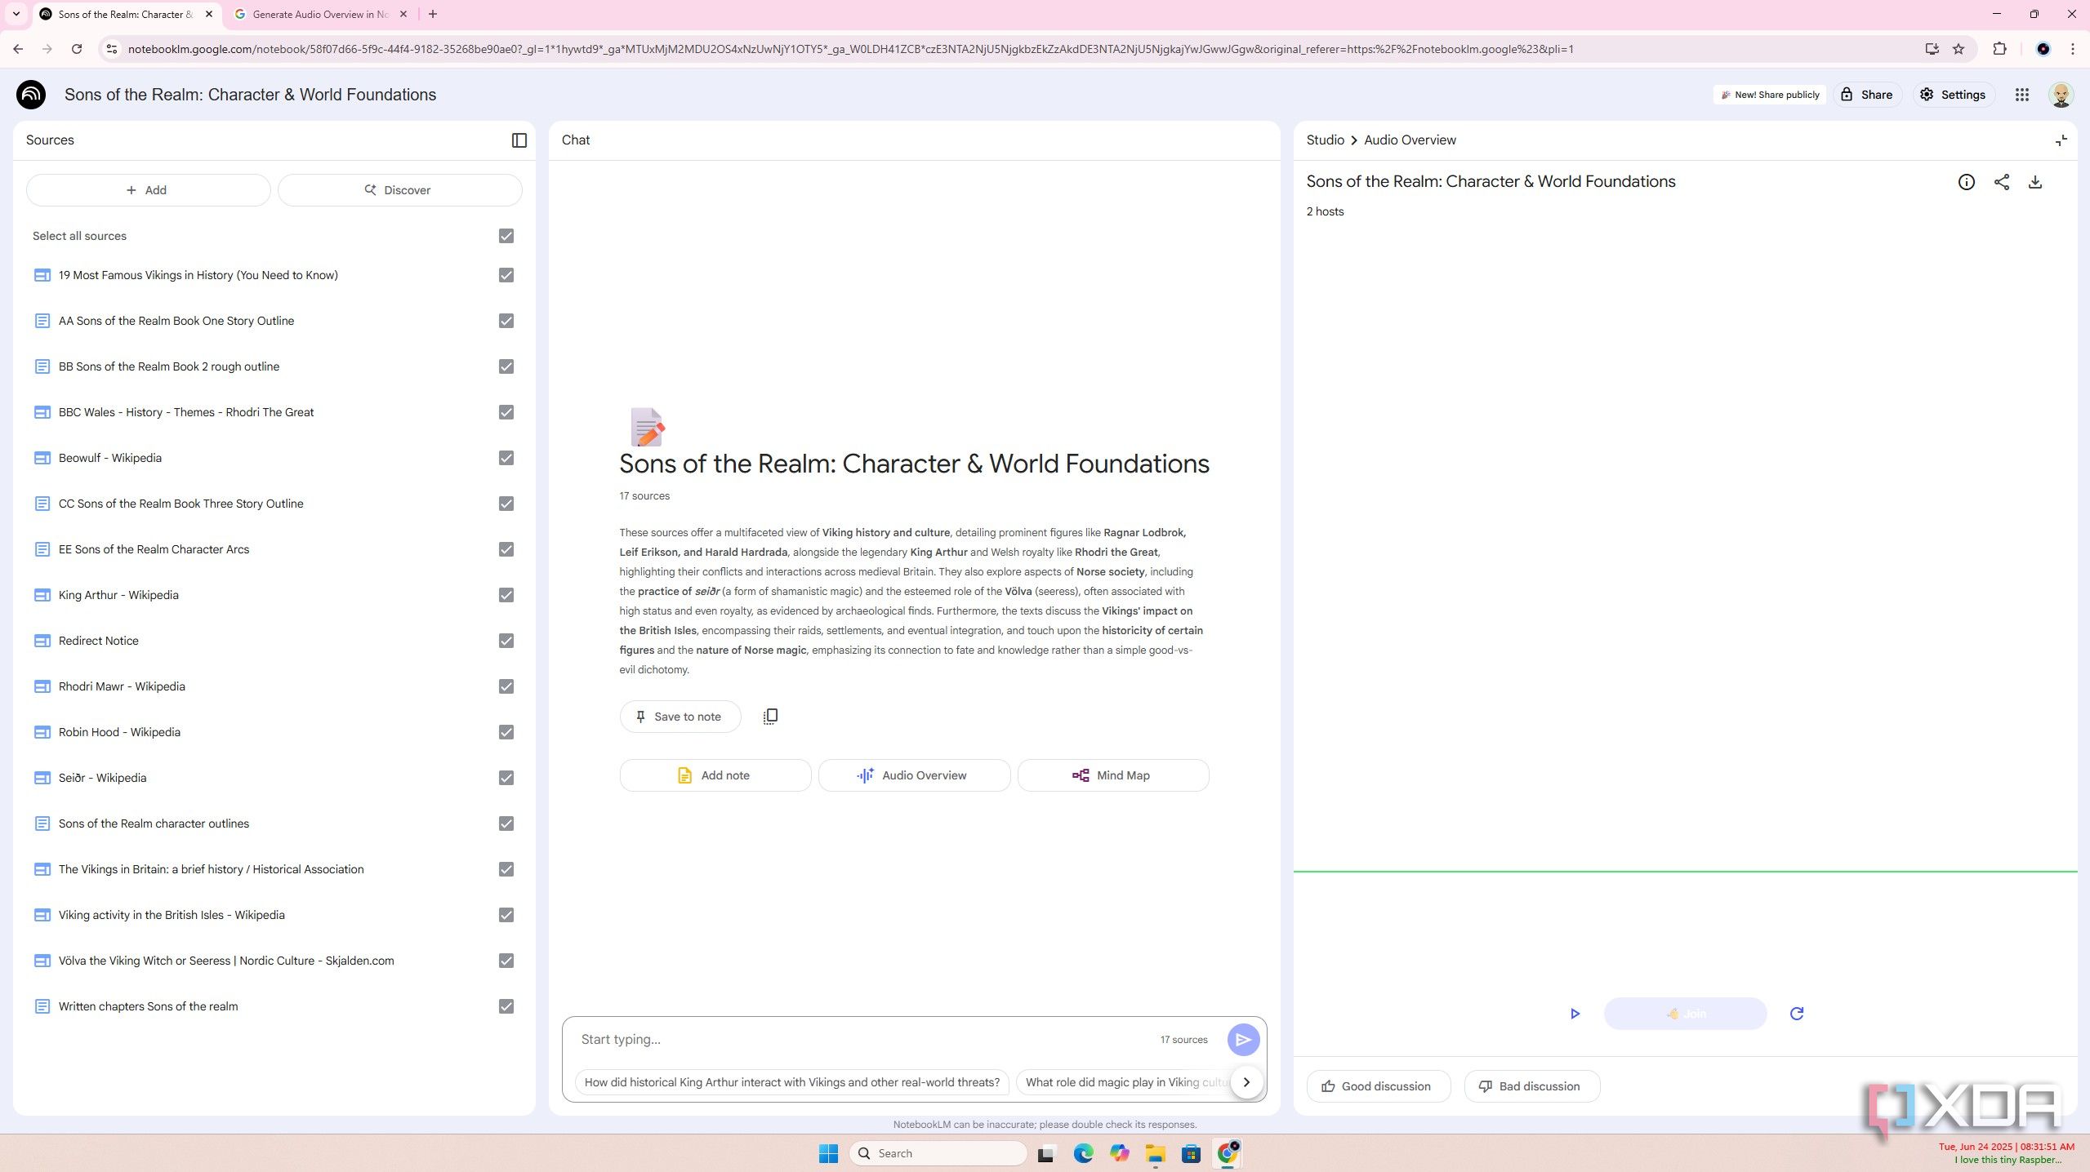This screenshot has width=2090, height=1172.
Task: Collapse the Studio panel with the arrows icon
Action: [x=2061, y=140]
